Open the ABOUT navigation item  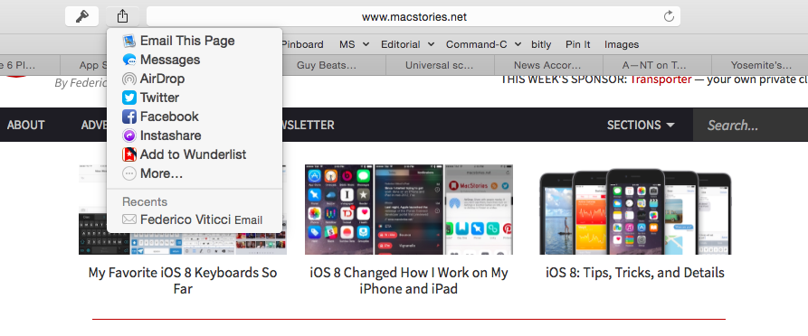point(25,125)
